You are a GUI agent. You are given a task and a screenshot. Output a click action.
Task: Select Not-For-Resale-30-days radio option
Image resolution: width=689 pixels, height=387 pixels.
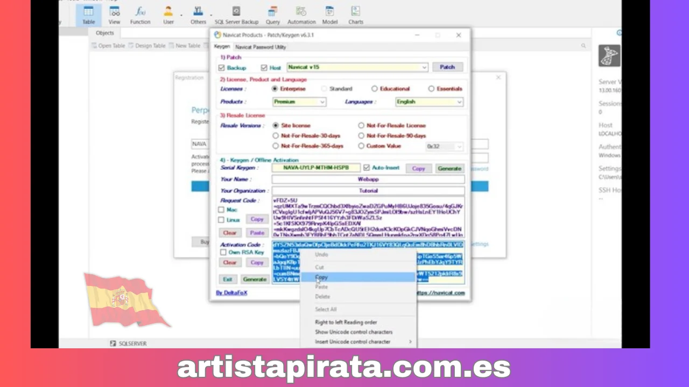[x=276, y=135]
